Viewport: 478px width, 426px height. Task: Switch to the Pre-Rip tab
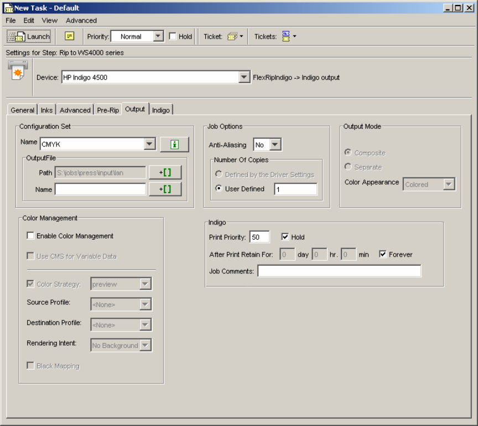click(107, 110)
